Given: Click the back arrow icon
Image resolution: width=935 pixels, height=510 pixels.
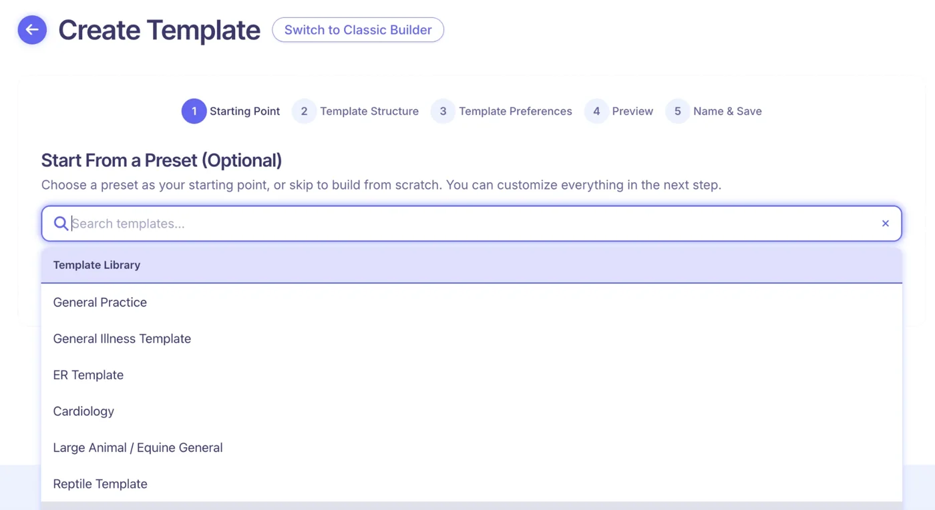Looking at the screenshot, I should pos(32,30).
